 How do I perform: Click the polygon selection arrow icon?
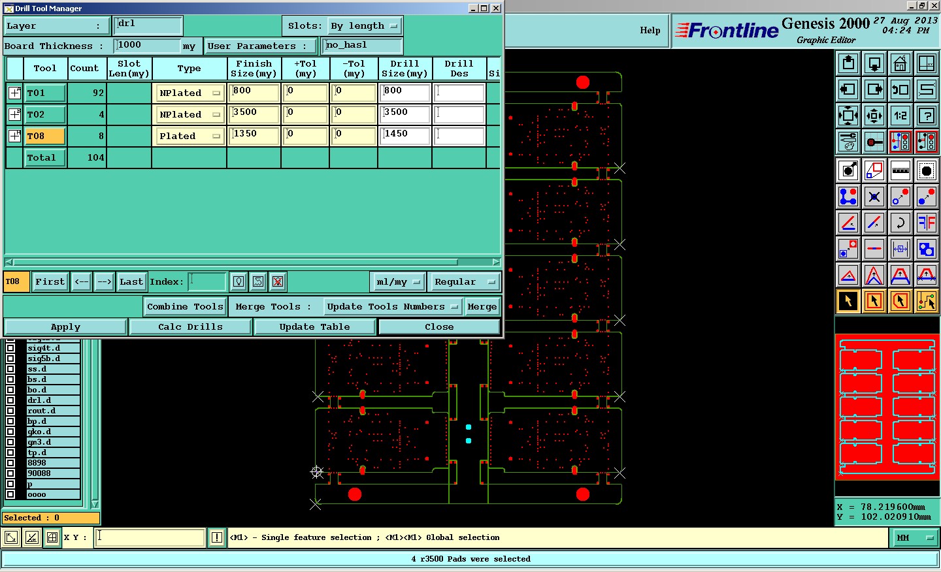900,301
